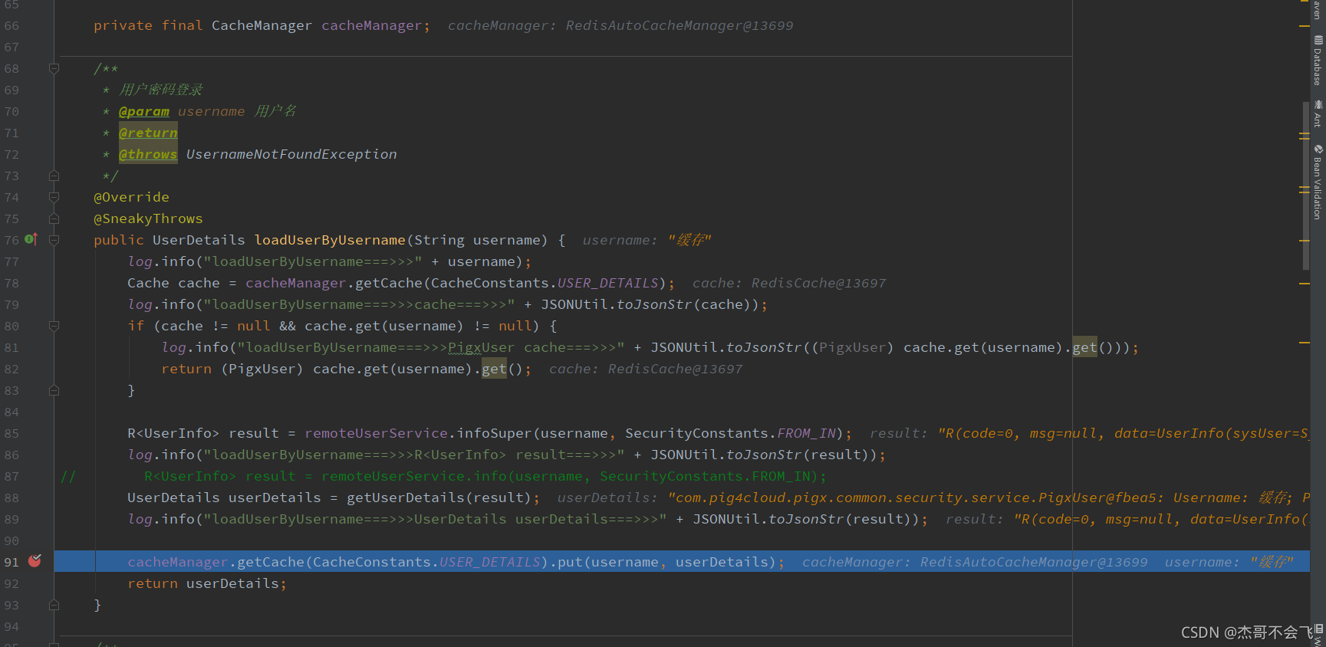
Task: Click the @return Javadoc tag
Action: coord(148,133)
